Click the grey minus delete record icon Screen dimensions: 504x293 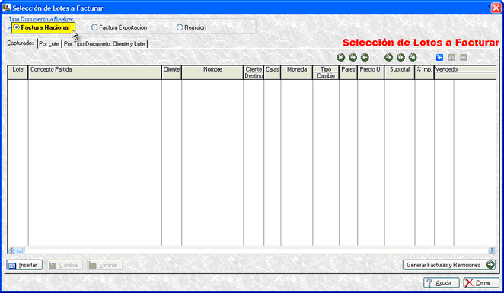[463, 58]
